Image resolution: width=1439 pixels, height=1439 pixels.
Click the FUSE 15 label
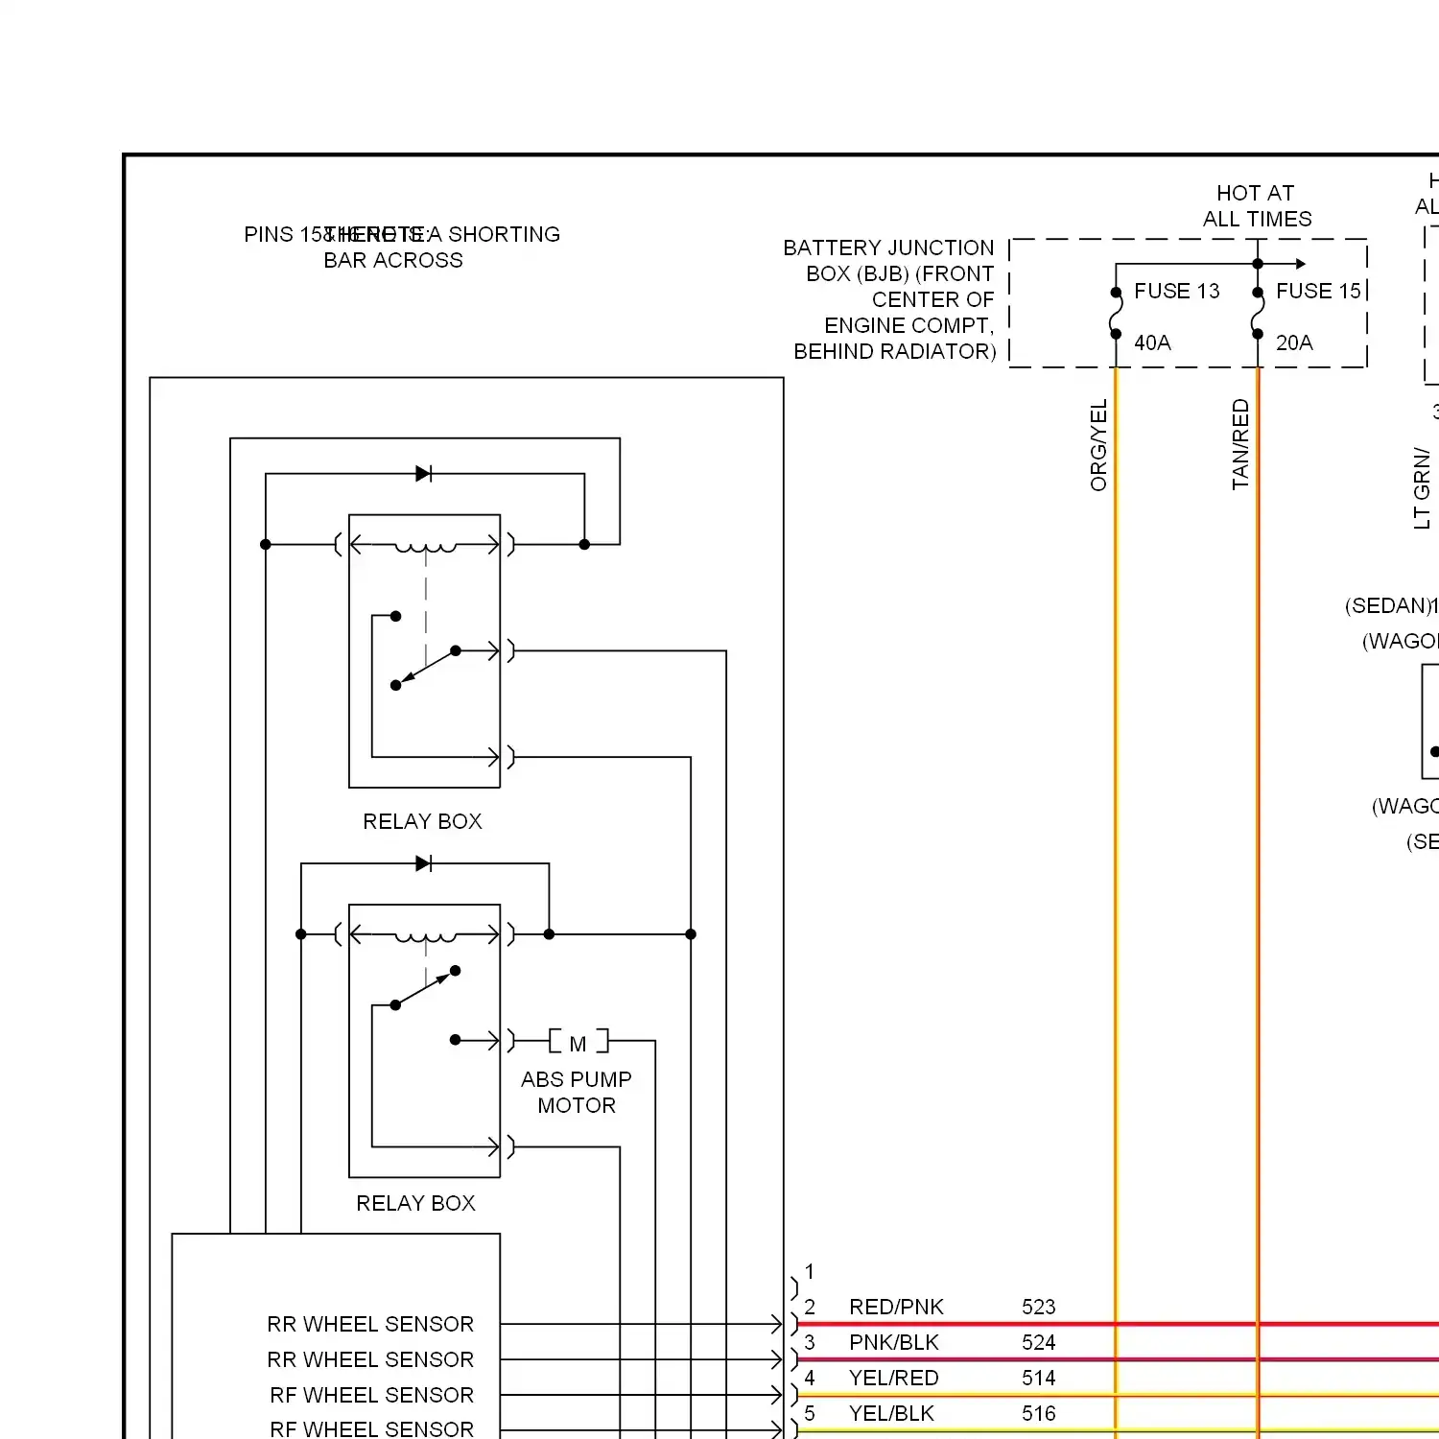tap(1318, 291)
